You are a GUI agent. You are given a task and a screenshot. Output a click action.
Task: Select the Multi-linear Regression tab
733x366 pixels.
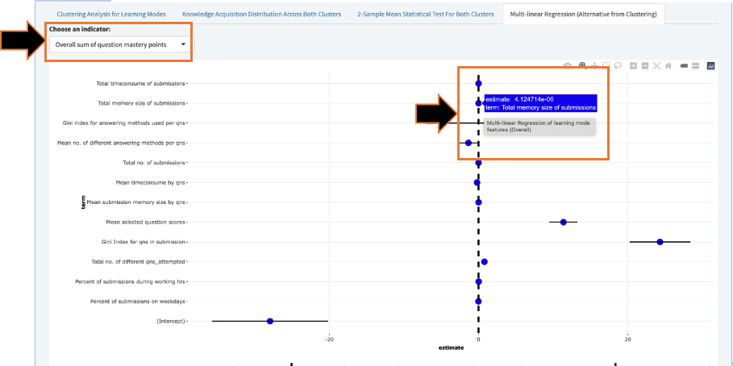pyautogui.click(x=583, y=15)
